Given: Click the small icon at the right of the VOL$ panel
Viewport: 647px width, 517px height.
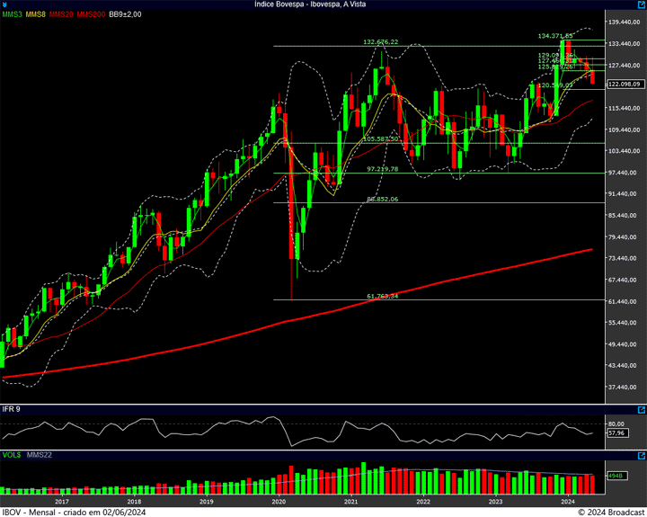Looking at the screenshot, I should 640,455.
